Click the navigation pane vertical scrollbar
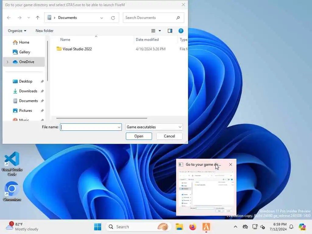 (x=48, y=61)
